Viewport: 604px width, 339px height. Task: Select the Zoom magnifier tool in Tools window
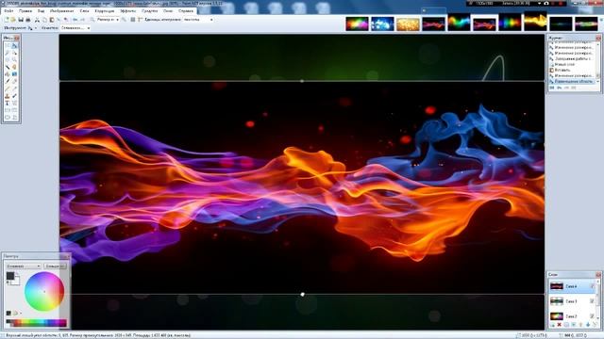coord(14,59)
